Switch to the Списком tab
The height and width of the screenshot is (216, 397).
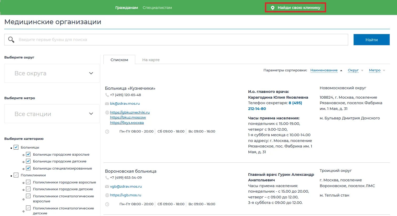point(119,60)
